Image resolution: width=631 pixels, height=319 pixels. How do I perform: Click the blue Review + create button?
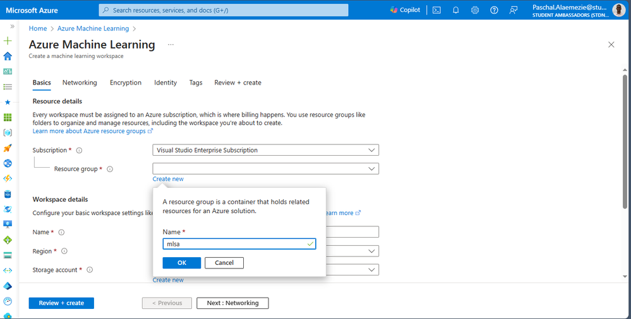coord(61,303)
